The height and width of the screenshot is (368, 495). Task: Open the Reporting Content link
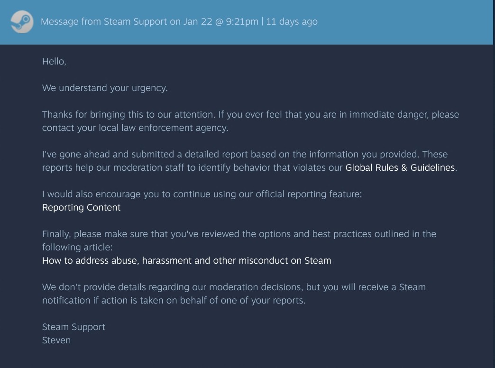click(81, 207)
